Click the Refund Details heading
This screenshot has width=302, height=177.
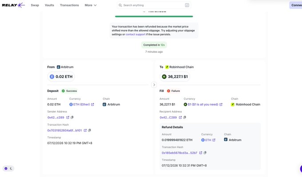coord(172,127)
